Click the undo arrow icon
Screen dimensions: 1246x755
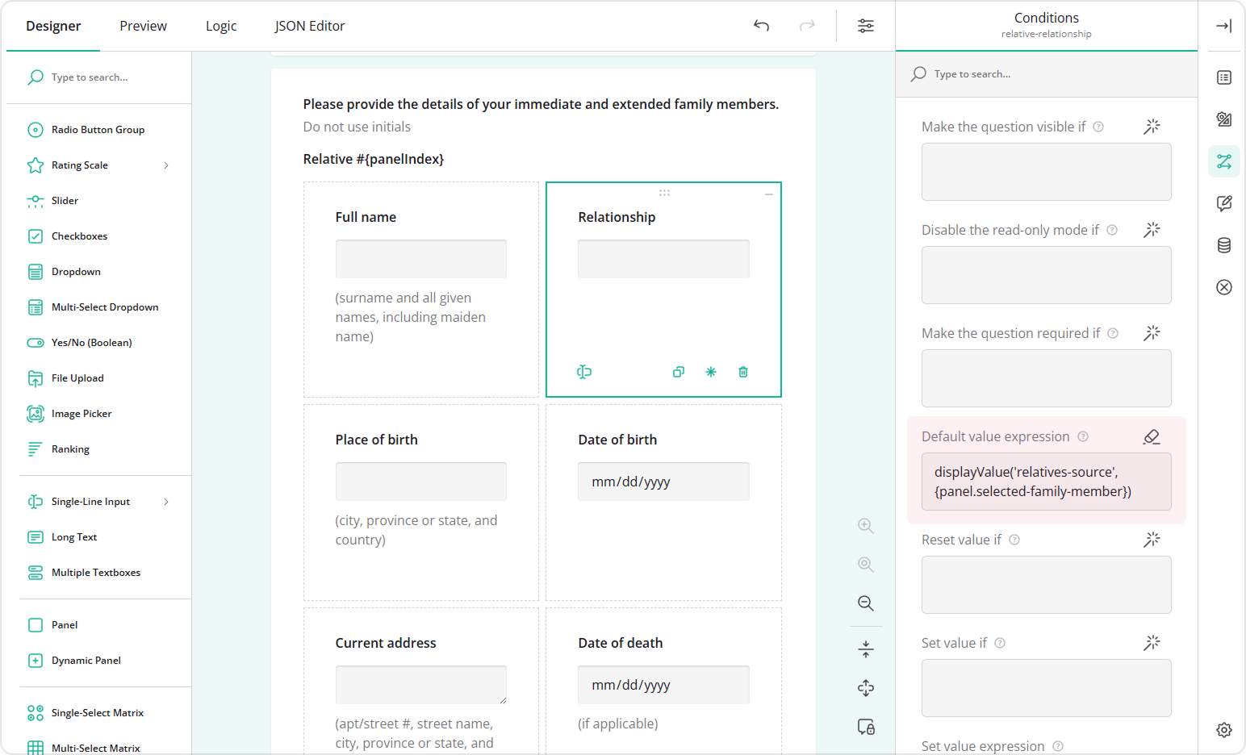pos(761,26)
